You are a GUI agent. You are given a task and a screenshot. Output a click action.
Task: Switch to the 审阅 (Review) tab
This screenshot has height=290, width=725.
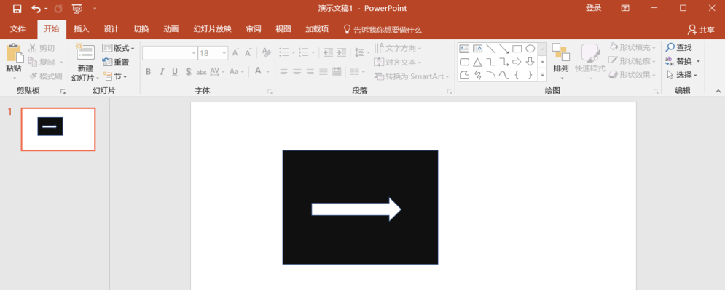click(x=254, y=29)
